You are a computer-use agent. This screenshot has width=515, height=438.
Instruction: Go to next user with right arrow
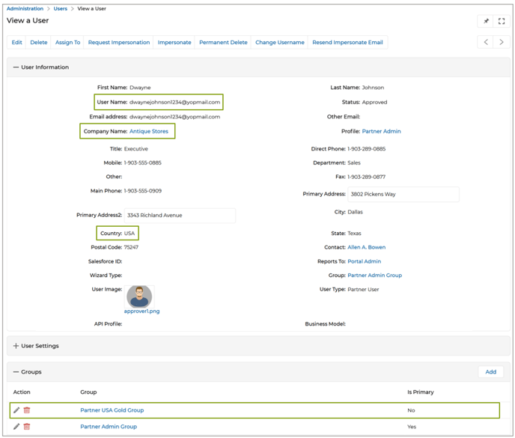click(502, 43)
